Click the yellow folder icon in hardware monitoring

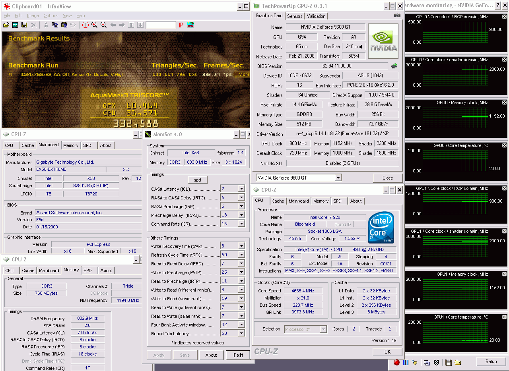pos(458,362)
